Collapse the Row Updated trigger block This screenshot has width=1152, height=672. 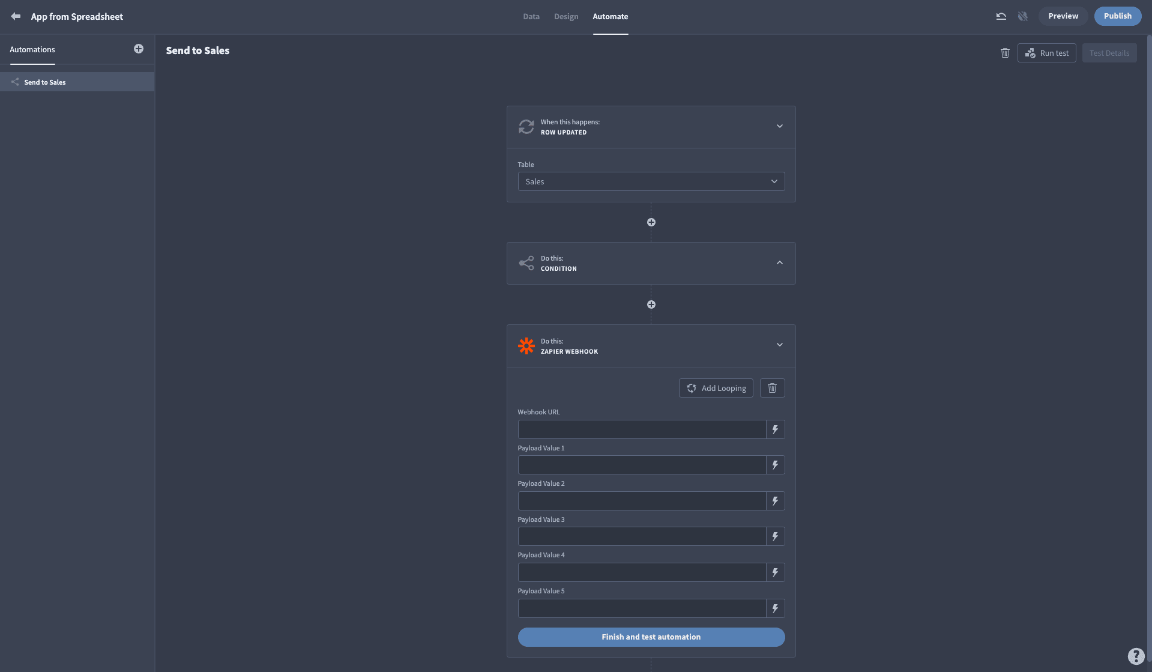[x=780, y=126]
